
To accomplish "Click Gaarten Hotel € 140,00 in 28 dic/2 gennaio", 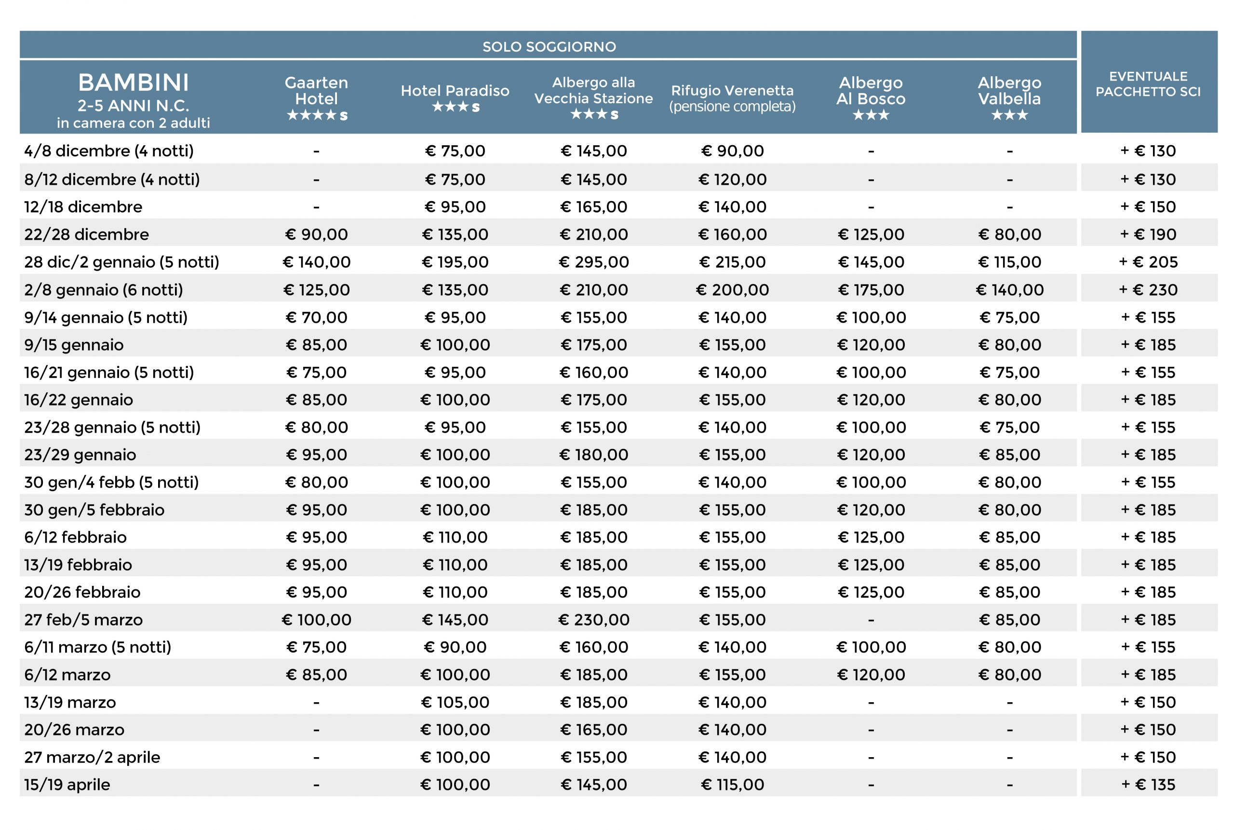I will point(316,262).
